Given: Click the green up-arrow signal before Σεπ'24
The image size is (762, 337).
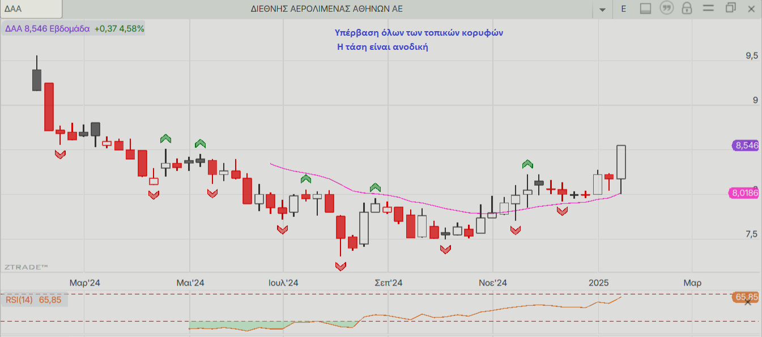Looking at the screenshot, I should click(376, 187).
